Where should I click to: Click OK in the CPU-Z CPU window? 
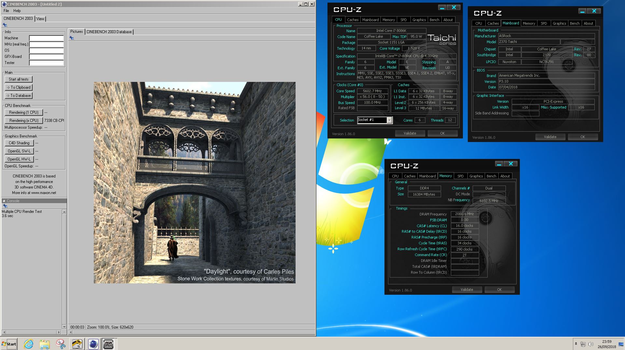tap(442, 133)
